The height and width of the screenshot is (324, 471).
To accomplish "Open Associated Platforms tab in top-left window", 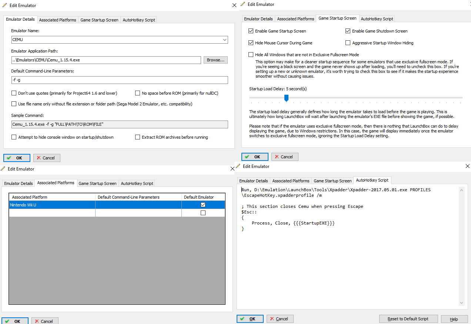I will point(57,20).
